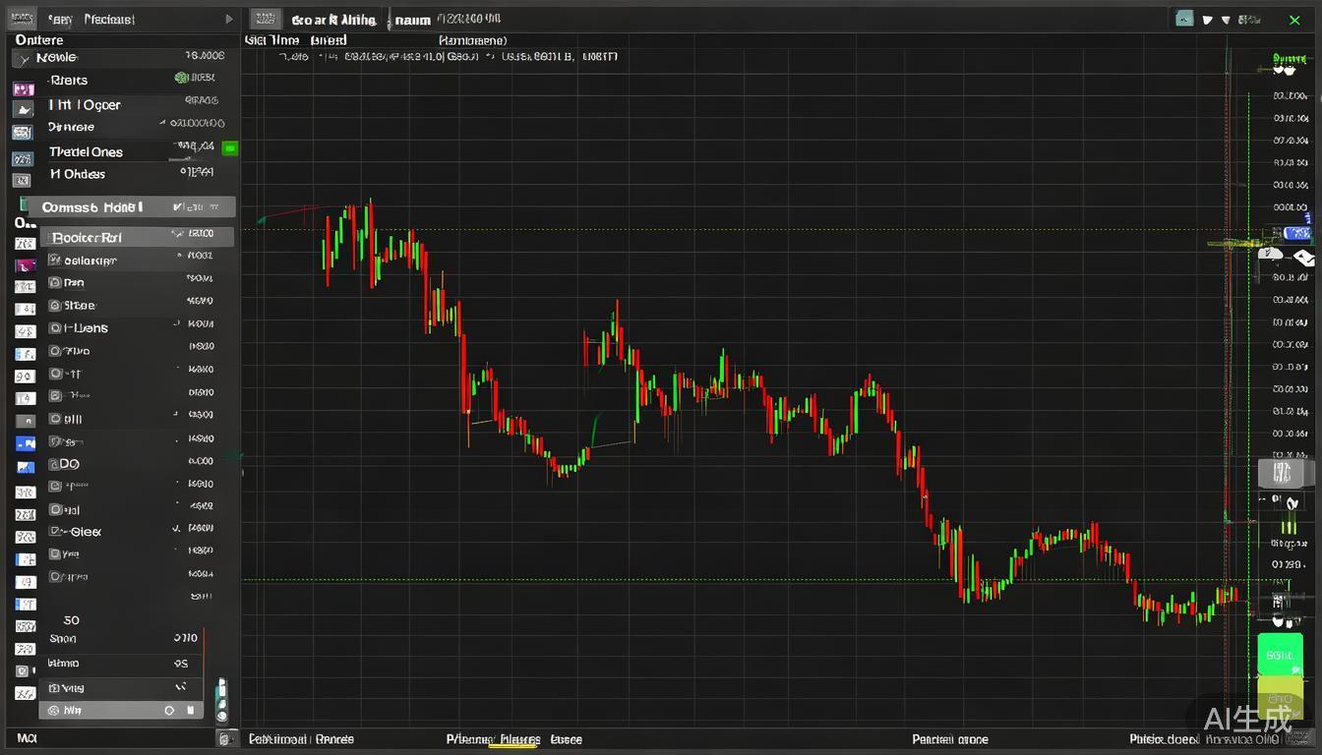Click the blue price tag on the right axis
Viewport: 1322px width, 755px height.
[x=1298, y=233]
